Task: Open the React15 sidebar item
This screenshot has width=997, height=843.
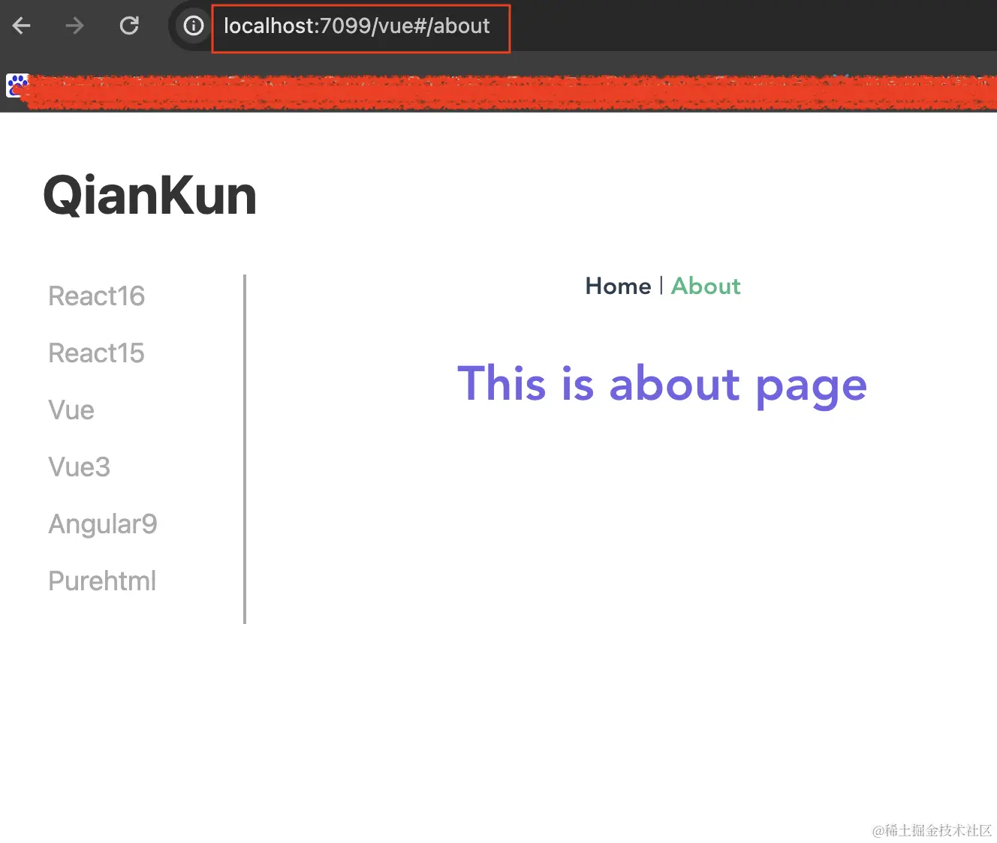Action: 96,353
